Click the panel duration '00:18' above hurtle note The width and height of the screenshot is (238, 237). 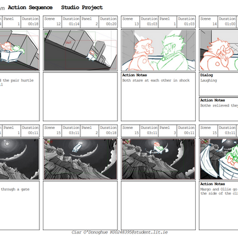[33, 24]
